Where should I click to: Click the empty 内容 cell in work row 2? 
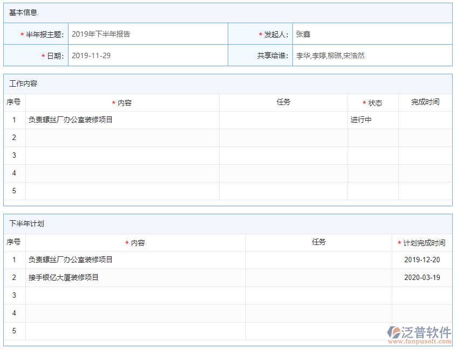(122, 137)
